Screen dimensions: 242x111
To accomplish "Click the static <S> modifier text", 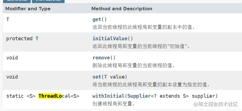I will [x=21, y=96].
